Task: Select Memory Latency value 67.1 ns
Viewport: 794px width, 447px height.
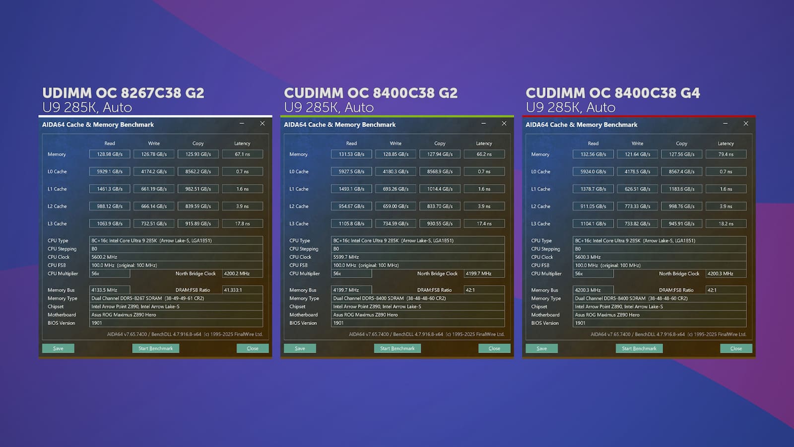Action: 242,154
